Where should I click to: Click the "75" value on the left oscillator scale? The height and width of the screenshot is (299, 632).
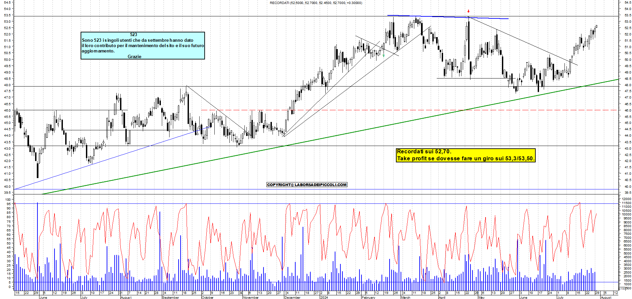pyautogui.click(x=9, y=221)
